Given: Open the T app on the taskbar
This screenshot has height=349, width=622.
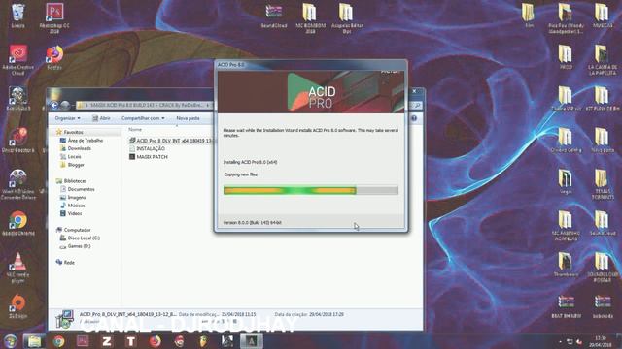Looking at the screenshot, I should 131,341.
